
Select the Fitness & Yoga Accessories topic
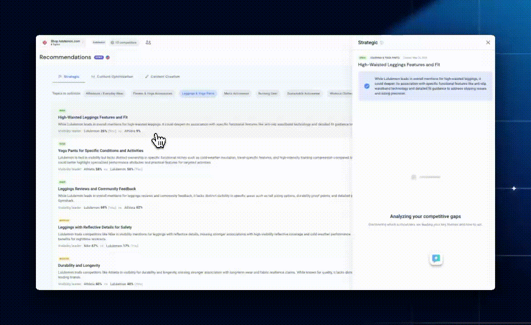click(x=152, y=94)
